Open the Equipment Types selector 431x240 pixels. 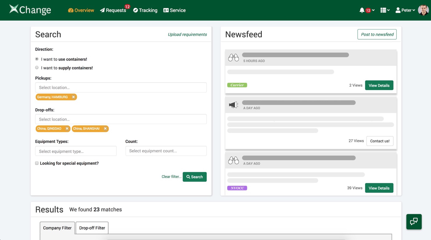click(x=76, y=151)
